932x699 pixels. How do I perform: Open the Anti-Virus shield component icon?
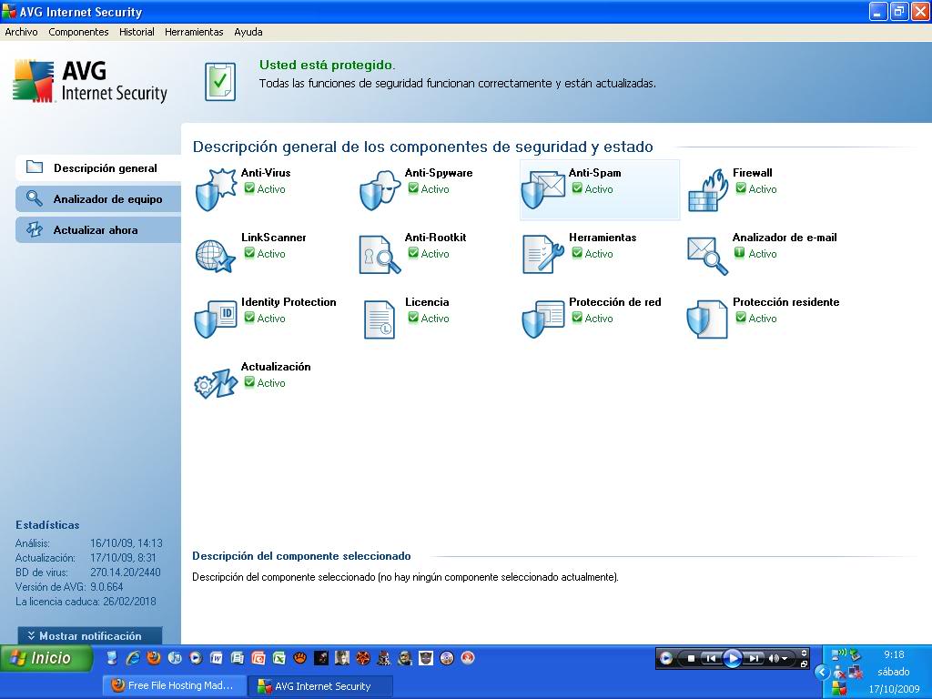coord(217,189)
